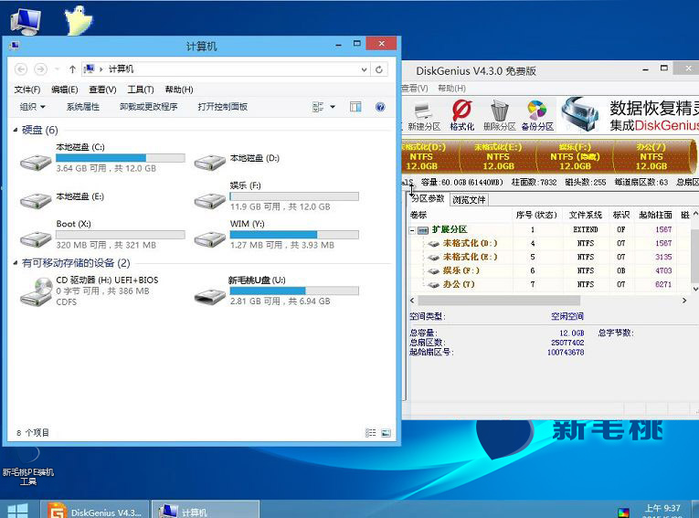Select the 未格式化(E:) partition block
The image size is (699, 518).
coord(498,156)
